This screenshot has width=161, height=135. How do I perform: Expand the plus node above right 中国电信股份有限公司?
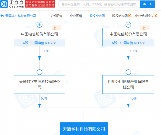128,25
